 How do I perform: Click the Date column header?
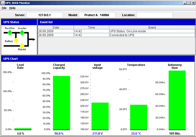tap(56, 27)
